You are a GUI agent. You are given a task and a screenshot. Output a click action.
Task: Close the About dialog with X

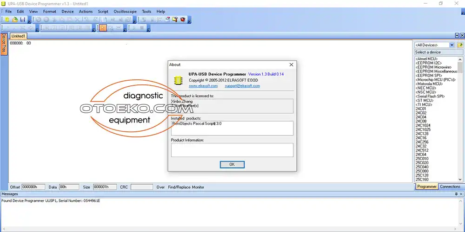pyautogui.click(x=292, y=65)
